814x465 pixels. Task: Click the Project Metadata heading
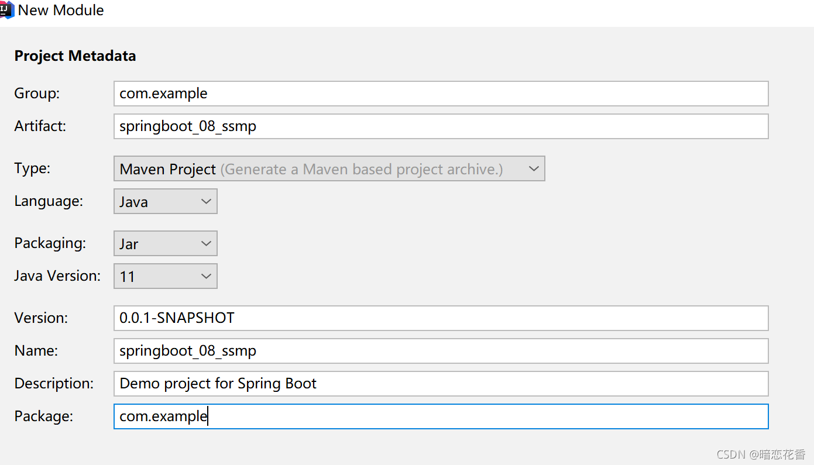[75, 56]
